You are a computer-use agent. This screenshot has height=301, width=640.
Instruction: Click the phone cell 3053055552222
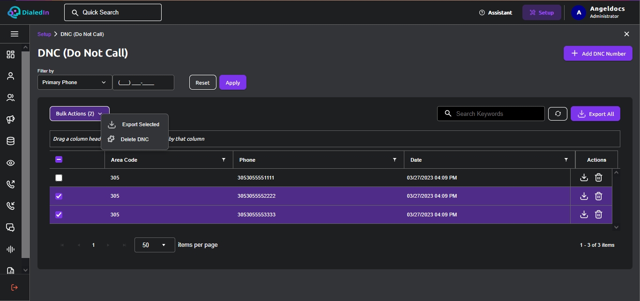[256, 196]
